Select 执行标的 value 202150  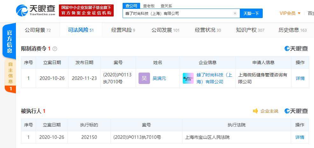89,137
